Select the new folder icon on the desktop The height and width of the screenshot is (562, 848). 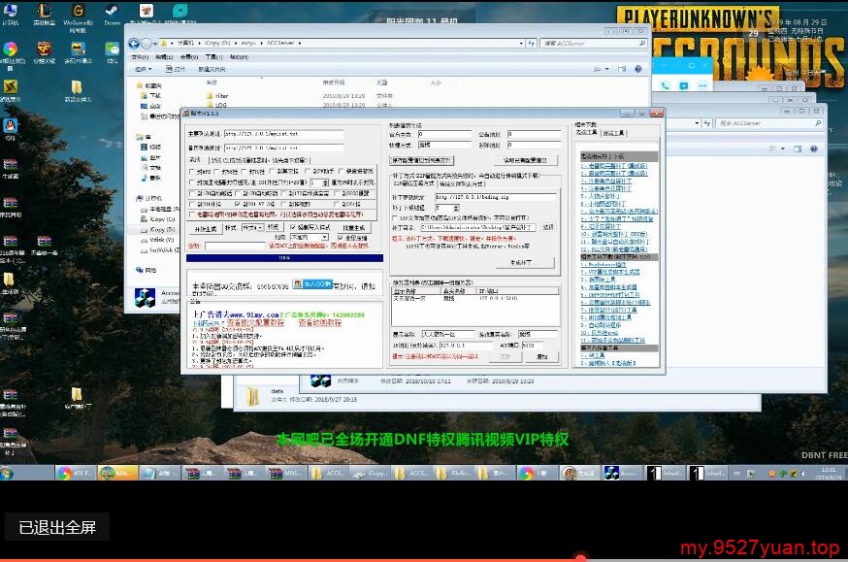(78, 90)
